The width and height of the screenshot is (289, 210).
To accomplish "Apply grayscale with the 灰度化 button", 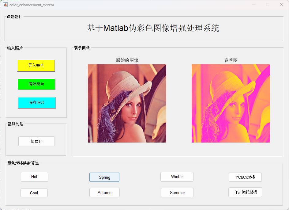I will (36, 141).
